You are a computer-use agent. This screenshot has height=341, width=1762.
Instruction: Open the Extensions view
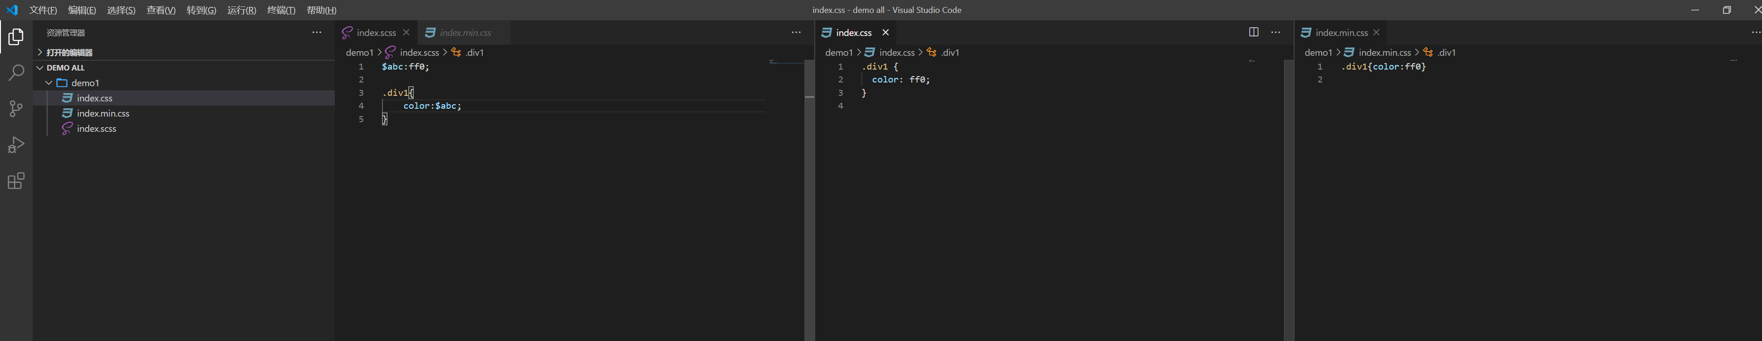(x=16, y=182)
